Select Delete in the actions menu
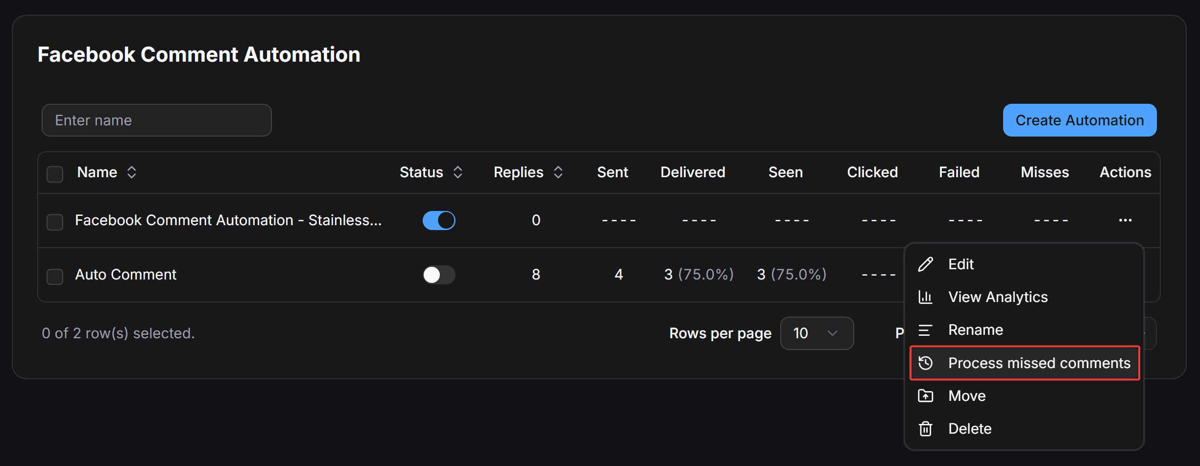Image resolution: width=1200 pixels, height=466 pixels. pos(1024,429)
